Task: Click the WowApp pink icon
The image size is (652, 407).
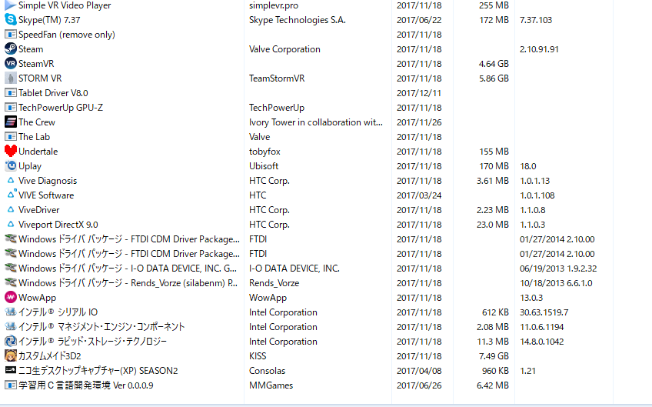Action: [11, 298]
